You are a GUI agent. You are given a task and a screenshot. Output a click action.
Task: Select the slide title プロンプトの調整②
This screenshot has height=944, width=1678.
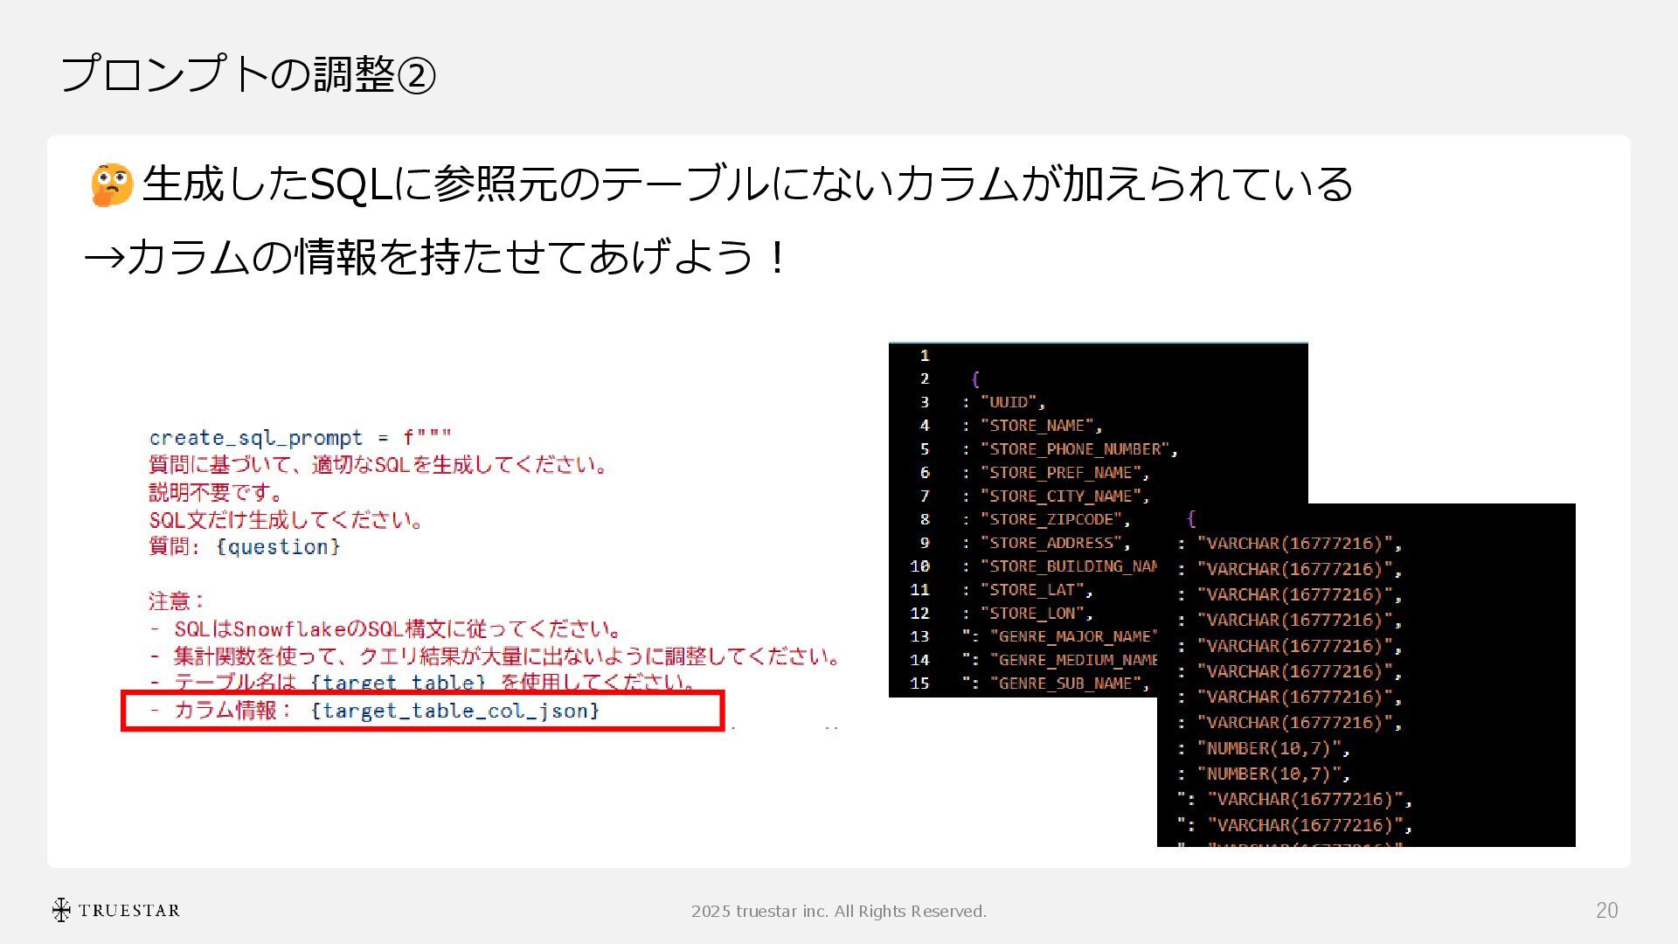tap(248, 74)
